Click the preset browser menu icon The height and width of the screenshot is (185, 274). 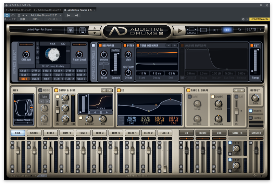[71, 30]
